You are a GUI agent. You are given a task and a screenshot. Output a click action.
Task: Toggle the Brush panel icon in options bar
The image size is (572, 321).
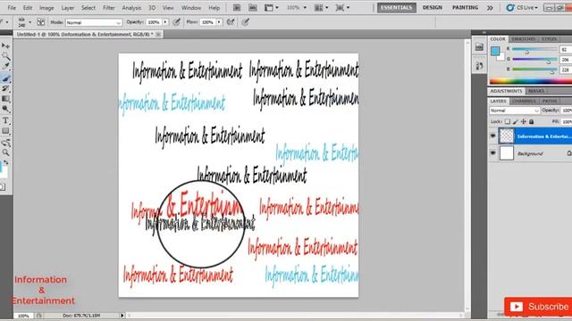pos(41,22)
